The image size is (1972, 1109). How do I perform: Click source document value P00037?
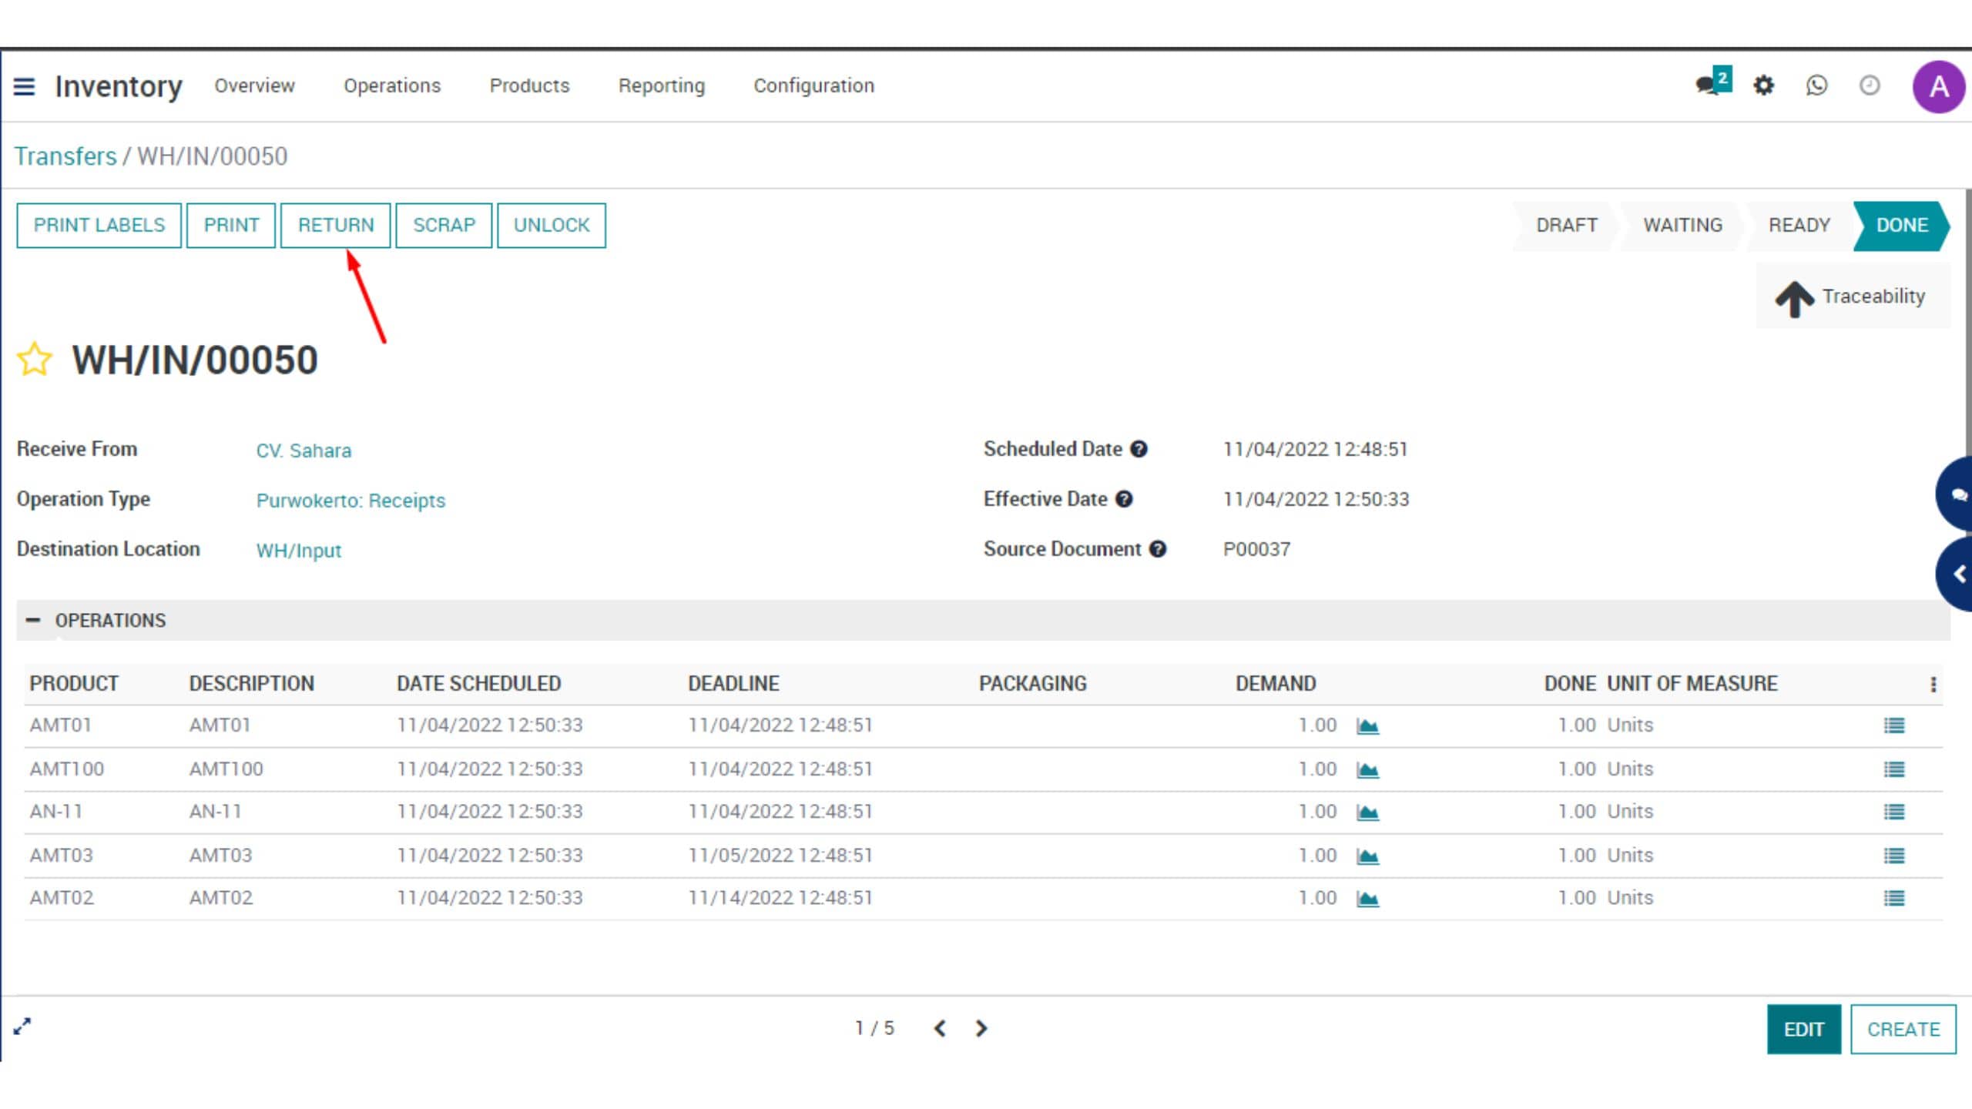pyautogui.click(x=1256, y=549)
